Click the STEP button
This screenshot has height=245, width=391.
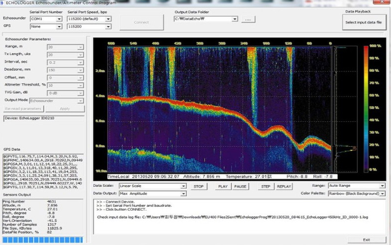point(266,186)
